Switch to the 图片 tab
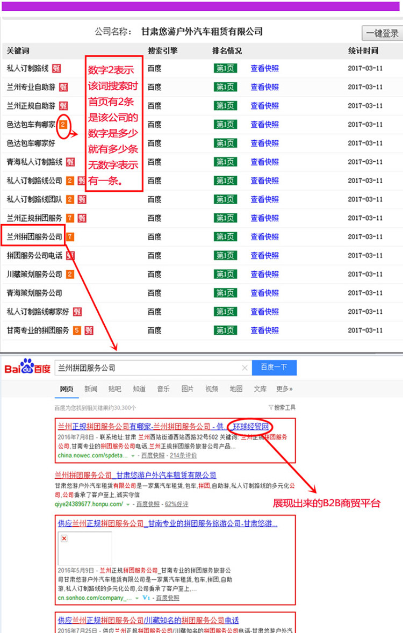Screen dimensions: 403x633 (x=188, y=389)
